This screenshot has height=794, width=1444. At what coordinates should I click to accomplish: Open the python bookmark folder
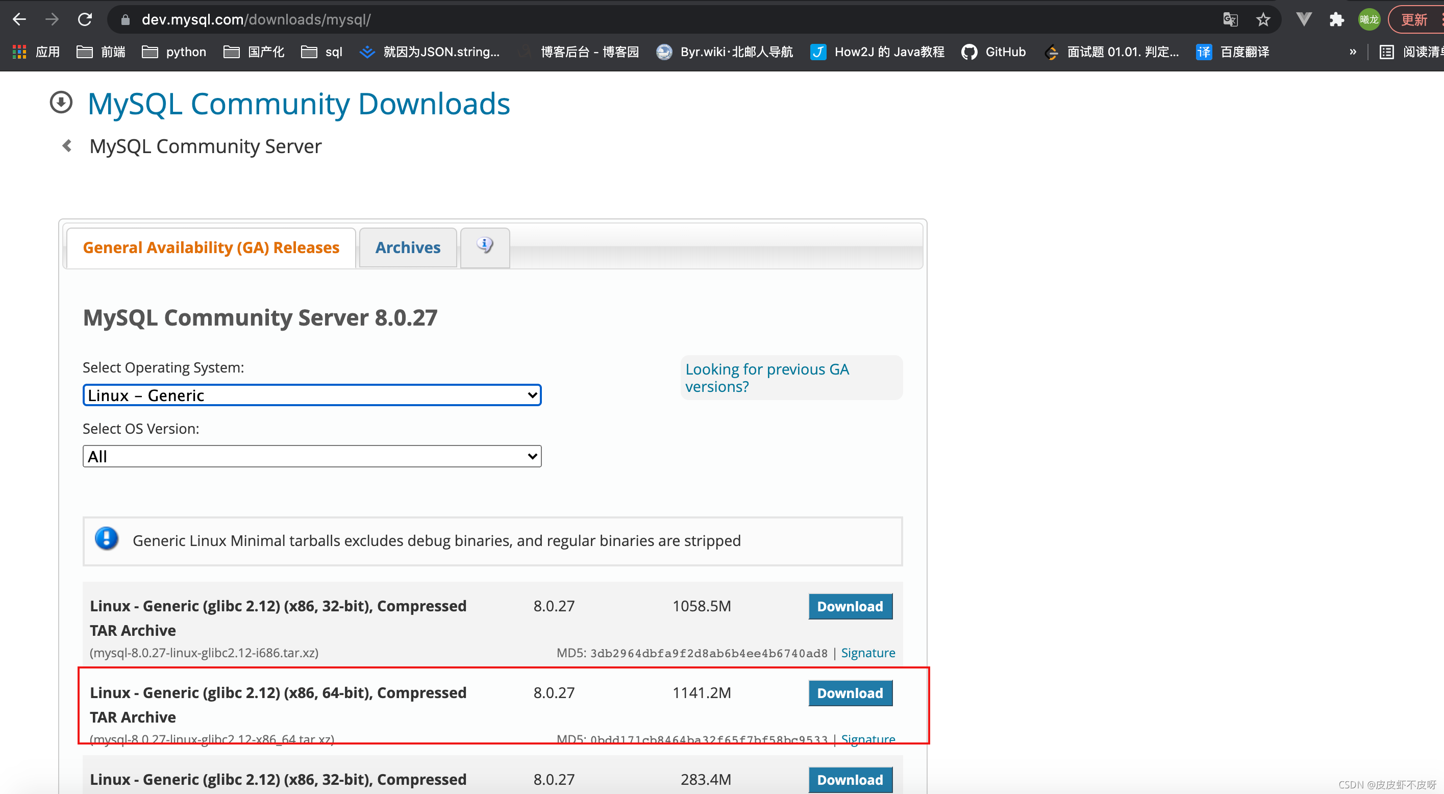(x=174, y=52)
